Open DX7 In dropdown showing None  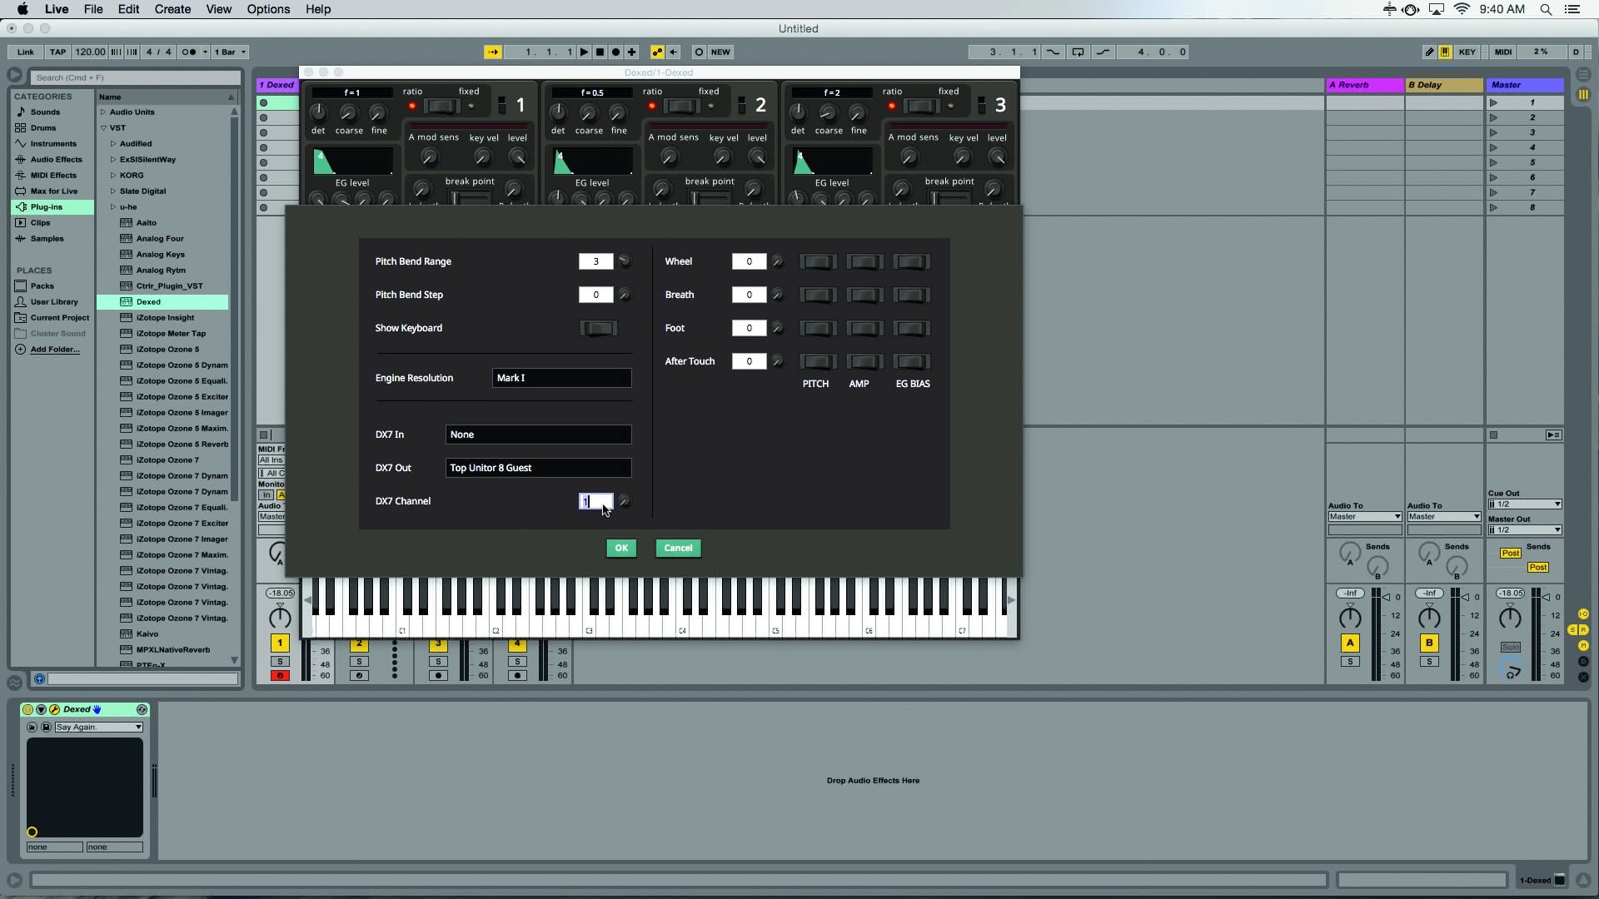[x=538, y=435]
